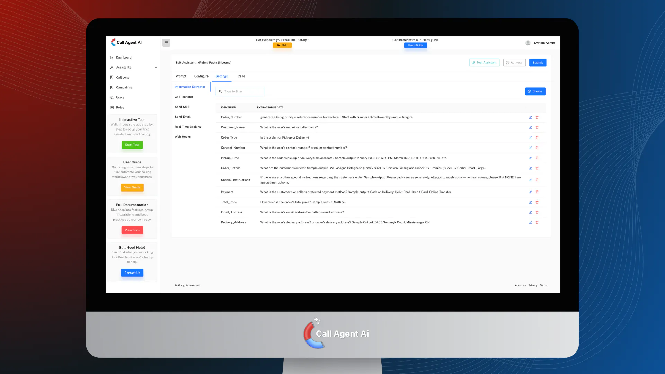Open the Prompt tab
Image resolution: width=665 pixels, height=374 pixels.
(181, 76)
